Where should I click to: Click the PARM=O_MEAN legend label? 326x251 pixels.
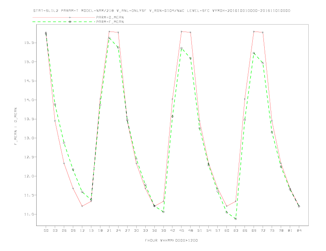(x=110, y=17)
